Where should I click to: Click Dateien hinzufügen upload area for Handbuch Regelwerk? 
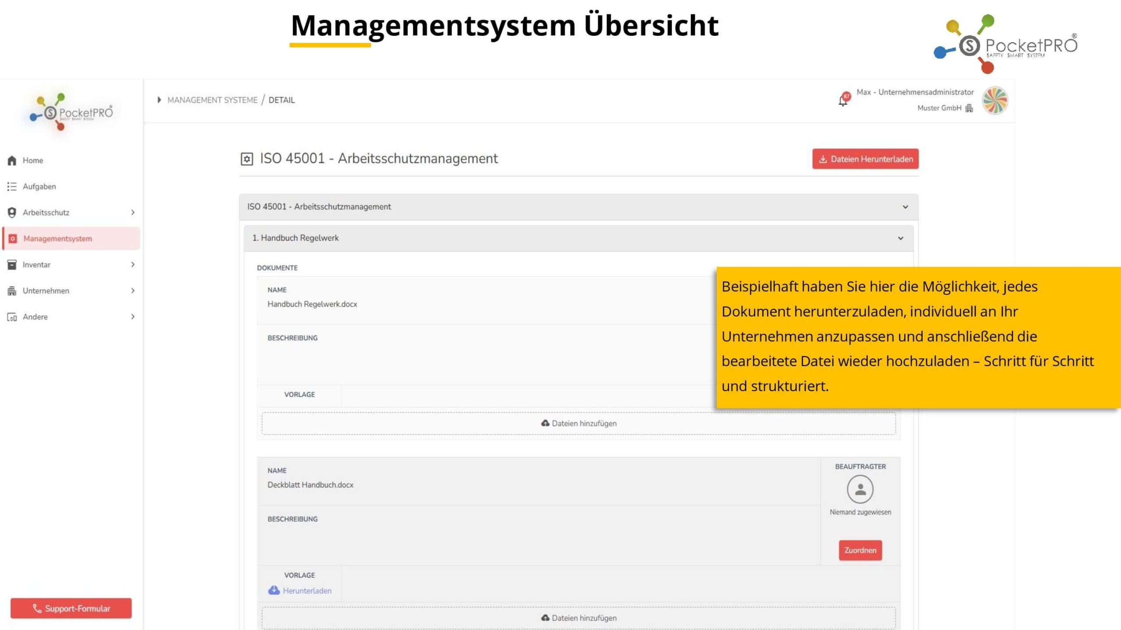coord(578,423)
